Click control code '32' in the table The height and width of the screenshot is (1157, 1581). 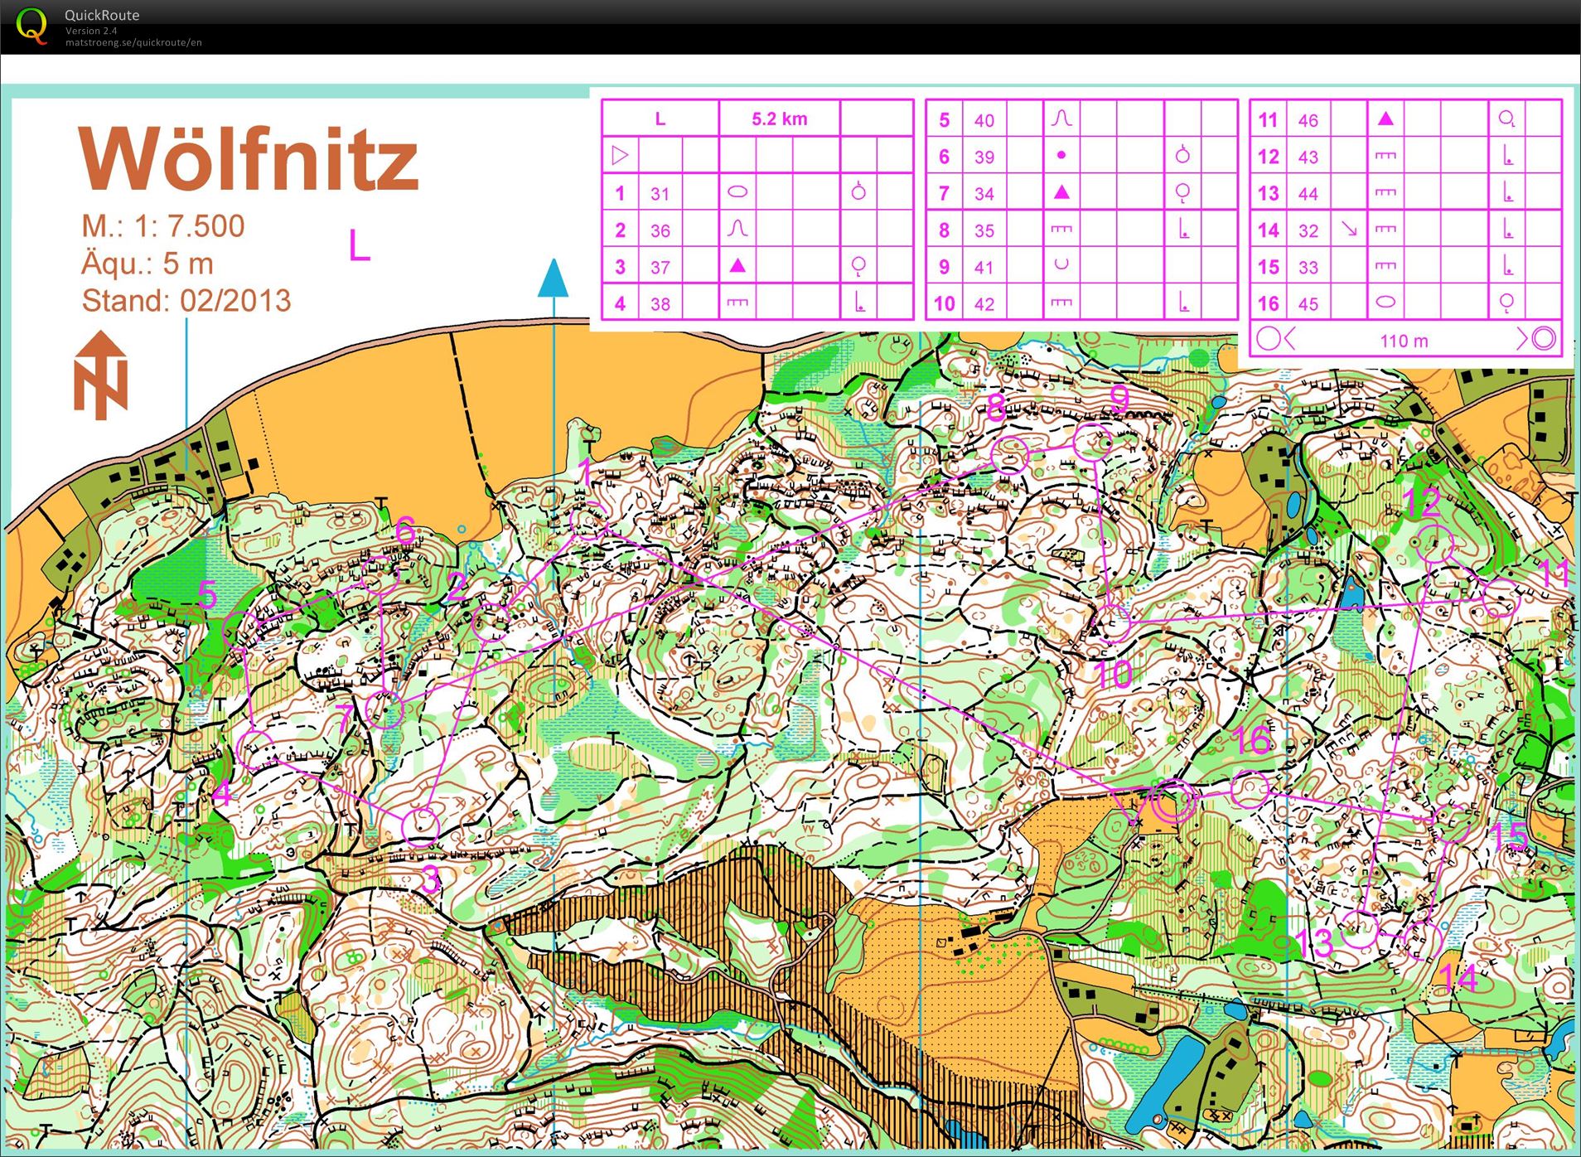pyautogui.click(x=1308, y=230)
